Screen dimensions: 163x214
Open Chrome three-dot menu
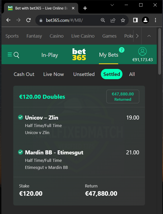[x=155, y=20]
